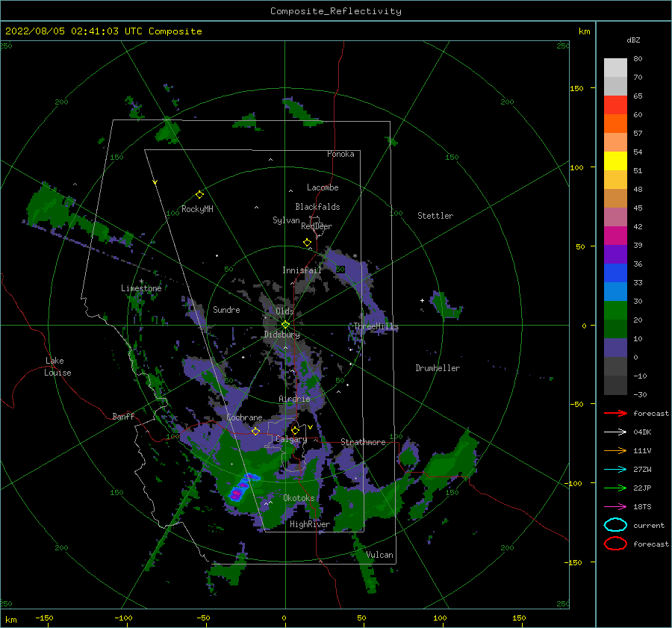The width and height of the screenshot is (672, 628).
Task: Click the dBZ scale heading
Action: pos(633,40)
